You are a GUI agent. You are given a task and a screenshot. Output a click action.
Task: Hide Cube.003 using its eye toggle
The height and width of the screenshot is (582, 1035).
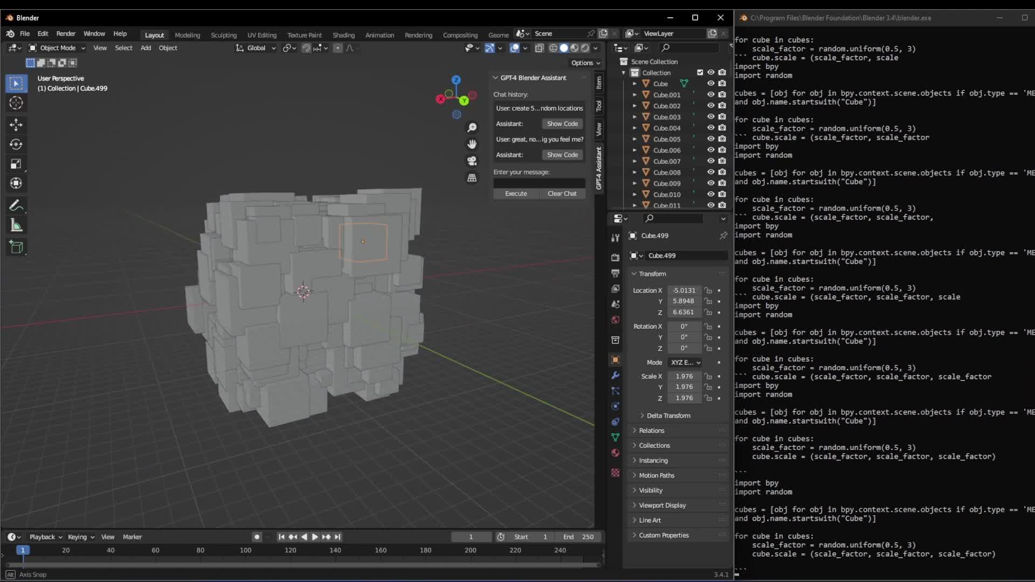[711, 116]
